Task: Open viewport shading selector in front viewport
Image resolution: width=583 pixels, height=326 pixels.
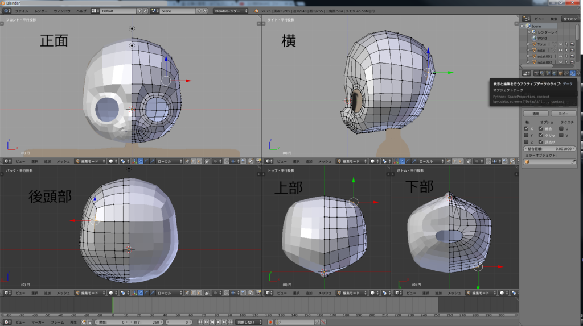Action: tap(113, 161)
